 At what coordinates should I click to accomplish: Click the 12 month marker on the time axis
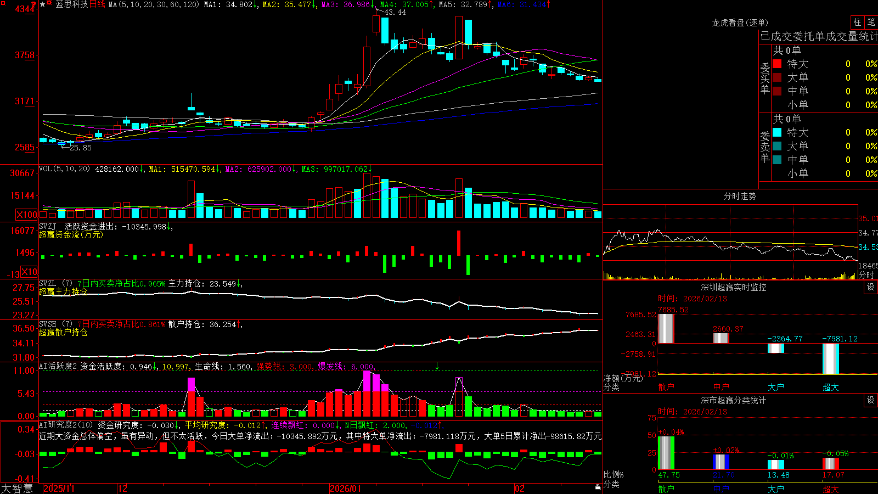coord(122,489)
